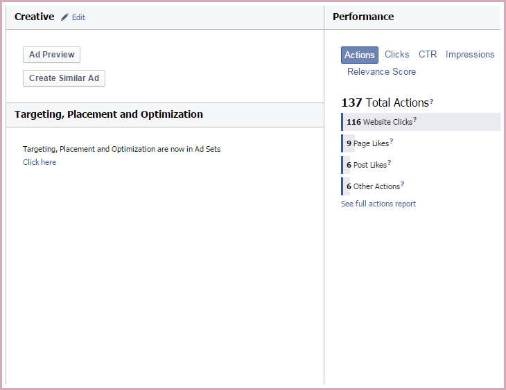The width and height of the screenshot is (506, 390).
Task: Select the 6 Other Actions row
Action: pos(373,186)
